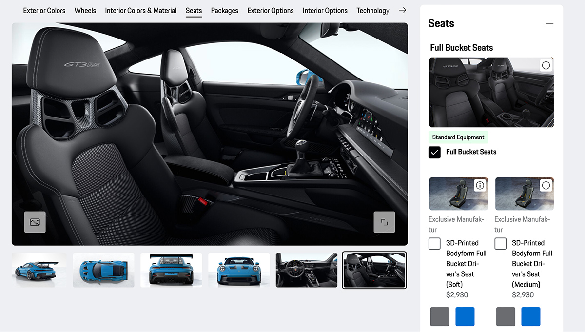
Task: Pick the gray swatch under the Medium seat
Action: pos(506,316)
